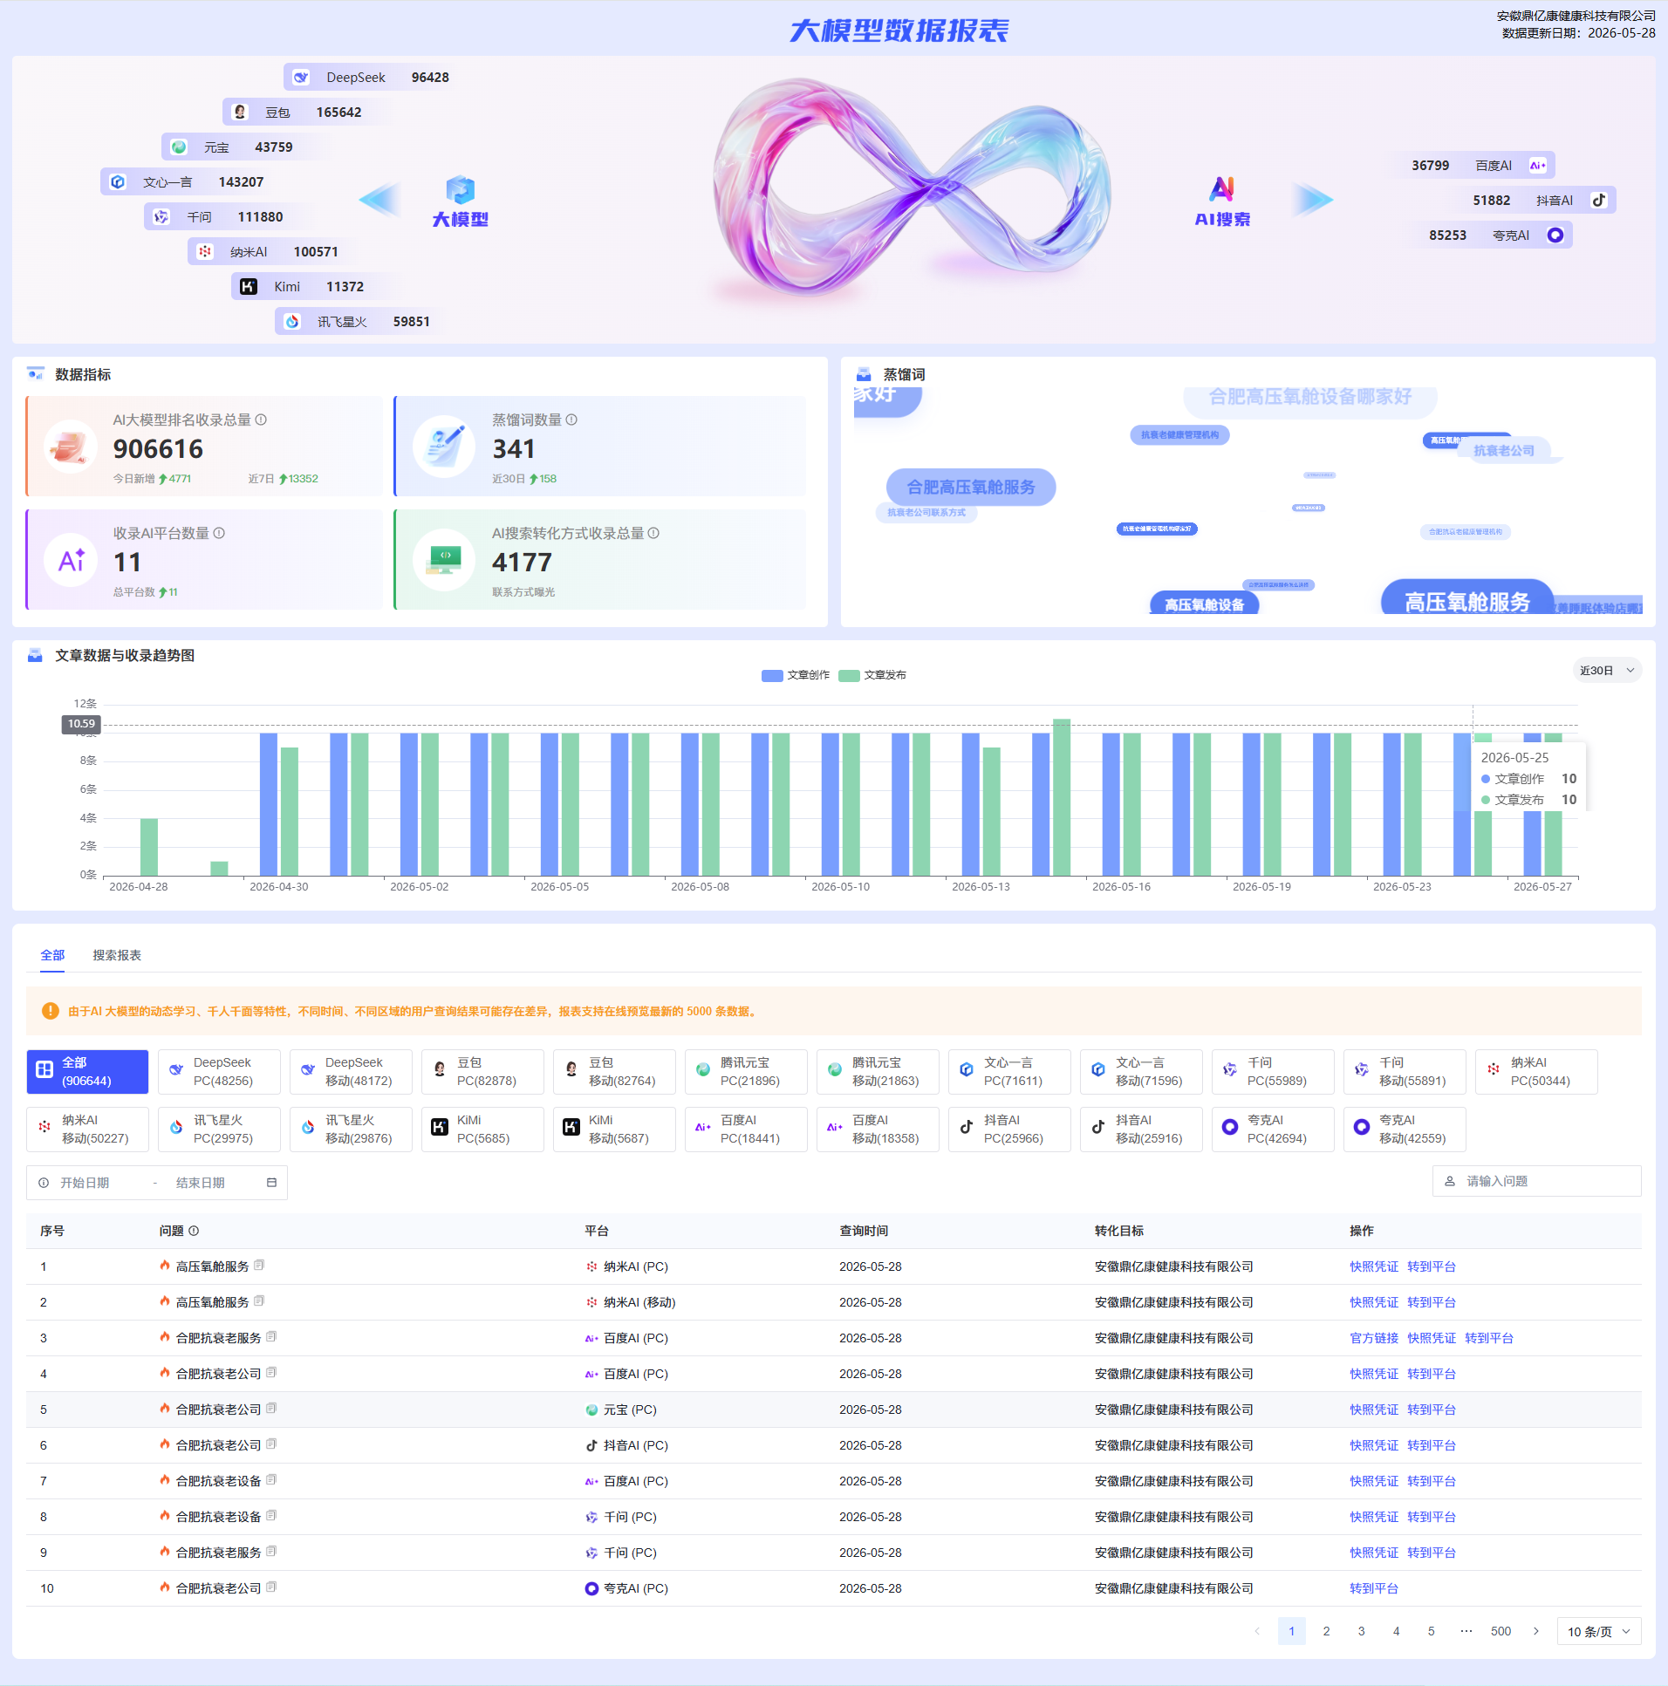The height and width of the screenshot is (1686, 1668).
Task: Open 快照凭证 link in row 1
Action: (x=1374, y=1266)
